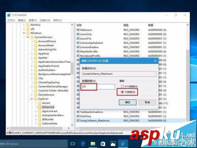This screenshot has width=197, height=148.
Task: Click the tree pane vertical scrollbar thumb
Action: pyautogui.click(x=72, y=69)
